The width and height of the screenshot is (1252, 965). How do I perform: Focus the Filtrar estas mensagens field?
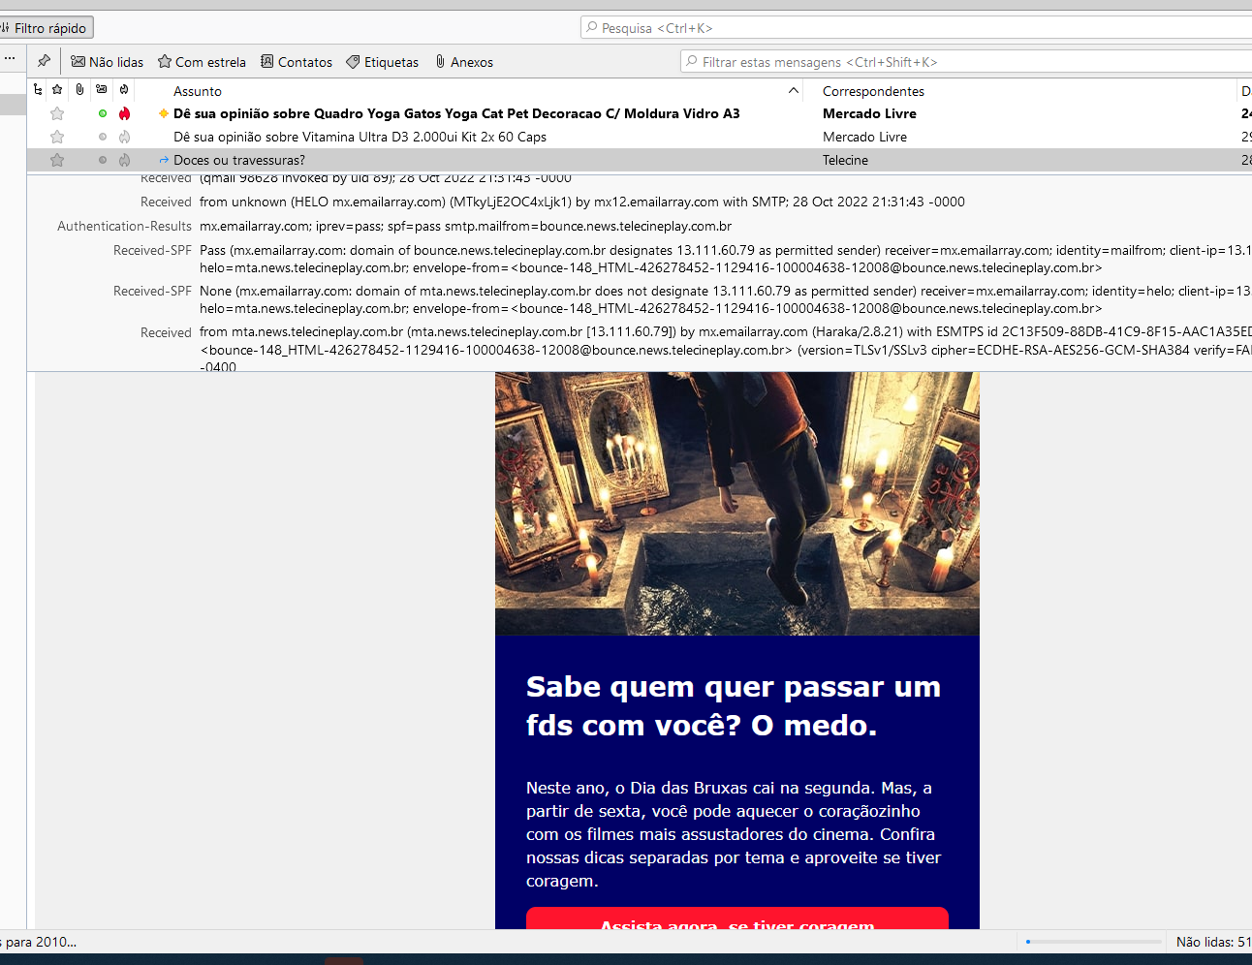(966, 62)
